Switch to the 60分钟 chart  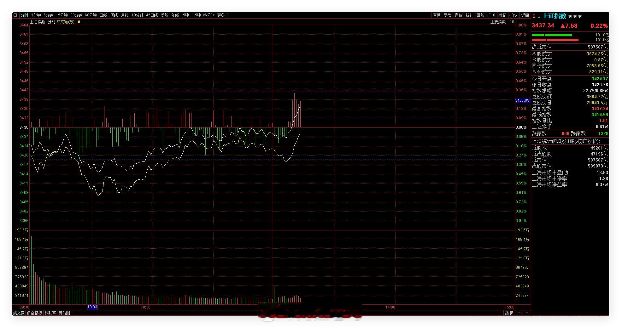coord(91,15)
